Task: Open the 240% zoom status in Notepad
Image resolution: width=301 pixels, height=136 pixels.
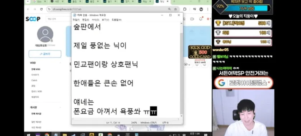Action: [134, 123]
